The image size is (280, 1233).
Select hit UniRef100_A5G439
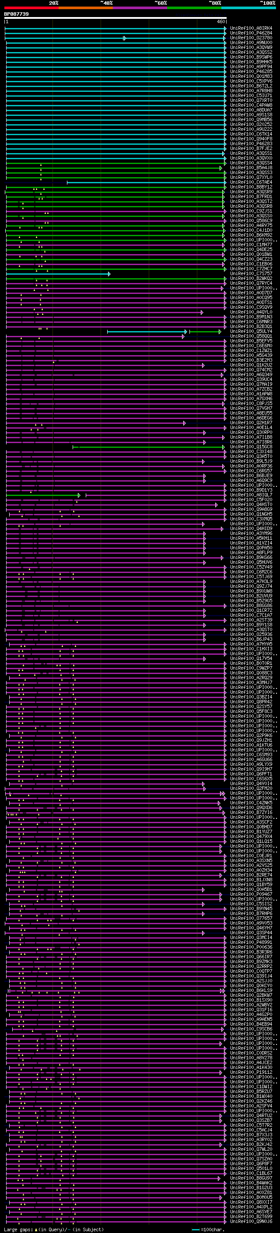[x=251, y=356]
